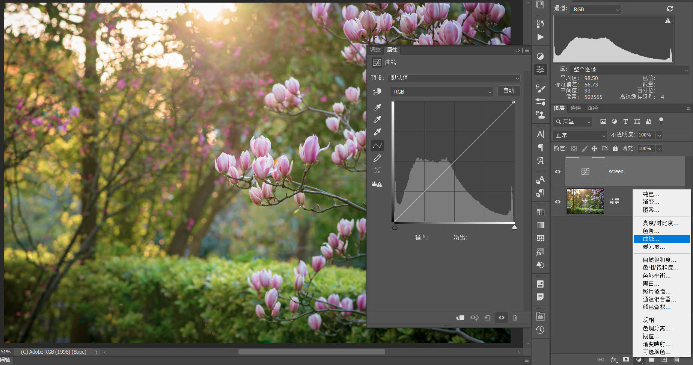Click the histogram recalculation warning icon in Curves
The width and height of the screenshot is (693, 365).
point(377,184)
